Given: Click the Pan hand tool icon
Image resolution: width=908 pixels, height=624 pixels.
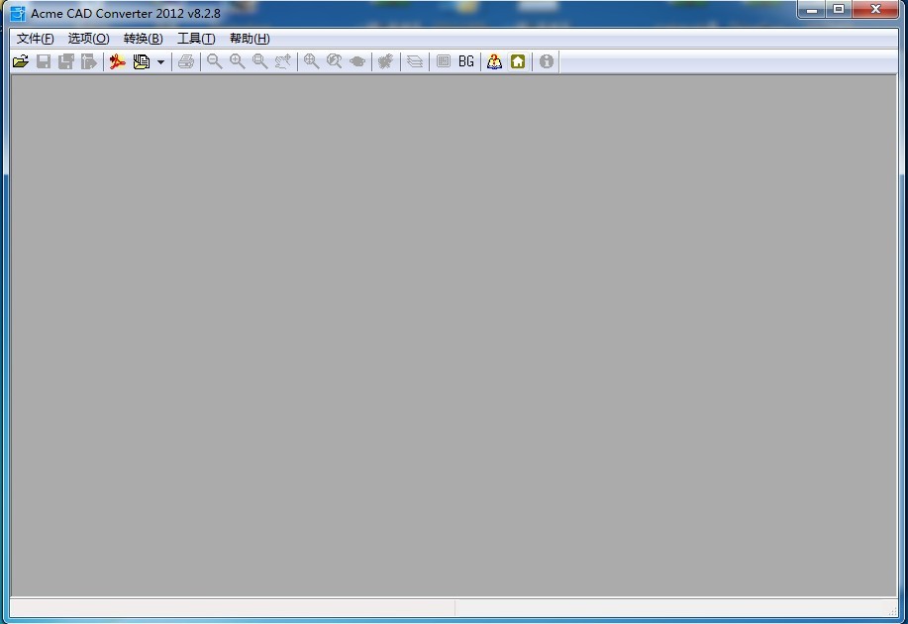Looking at the screenshot, I should click(x=357, y=61).
